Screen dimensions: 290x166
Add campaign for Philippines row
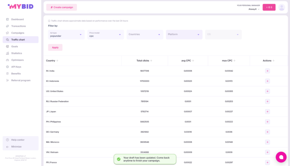point(267,122)
